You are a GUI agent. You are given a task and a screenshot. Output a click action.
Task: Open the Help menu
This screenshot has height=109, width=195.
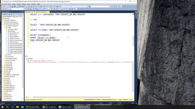point(38,4)
